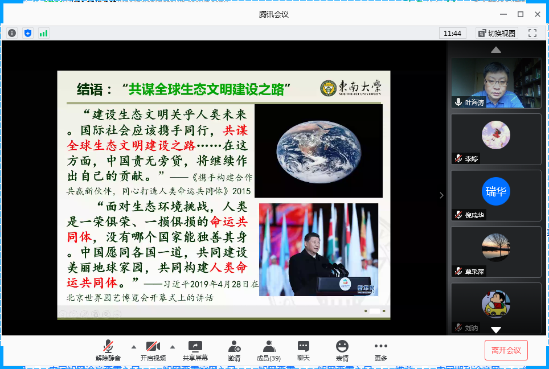
Task: Unmute microphone via 解除静音
Action: click(108, 350)
